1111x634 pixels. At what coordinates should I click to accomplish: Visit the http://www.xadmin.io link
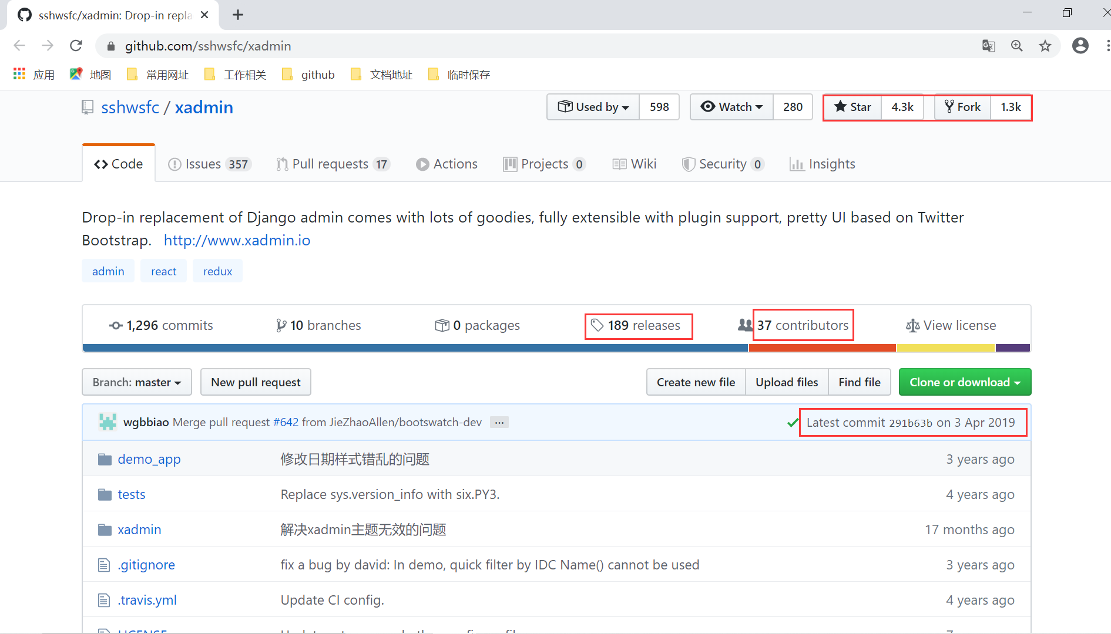pos(237,240)
